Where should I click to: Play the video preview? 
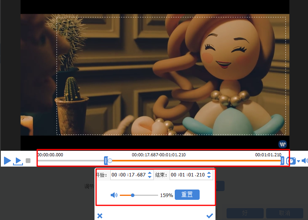[x=8, y=161]
